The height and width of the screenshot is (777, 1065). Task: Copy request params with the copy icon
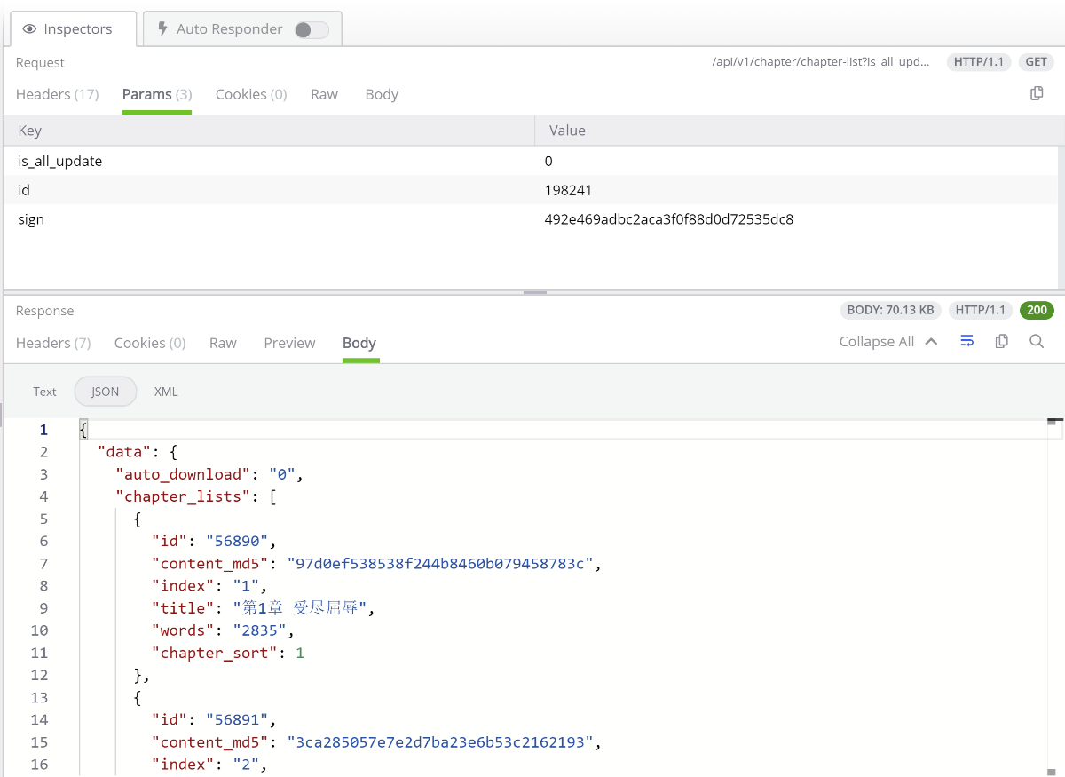(x=1037, y=93)
